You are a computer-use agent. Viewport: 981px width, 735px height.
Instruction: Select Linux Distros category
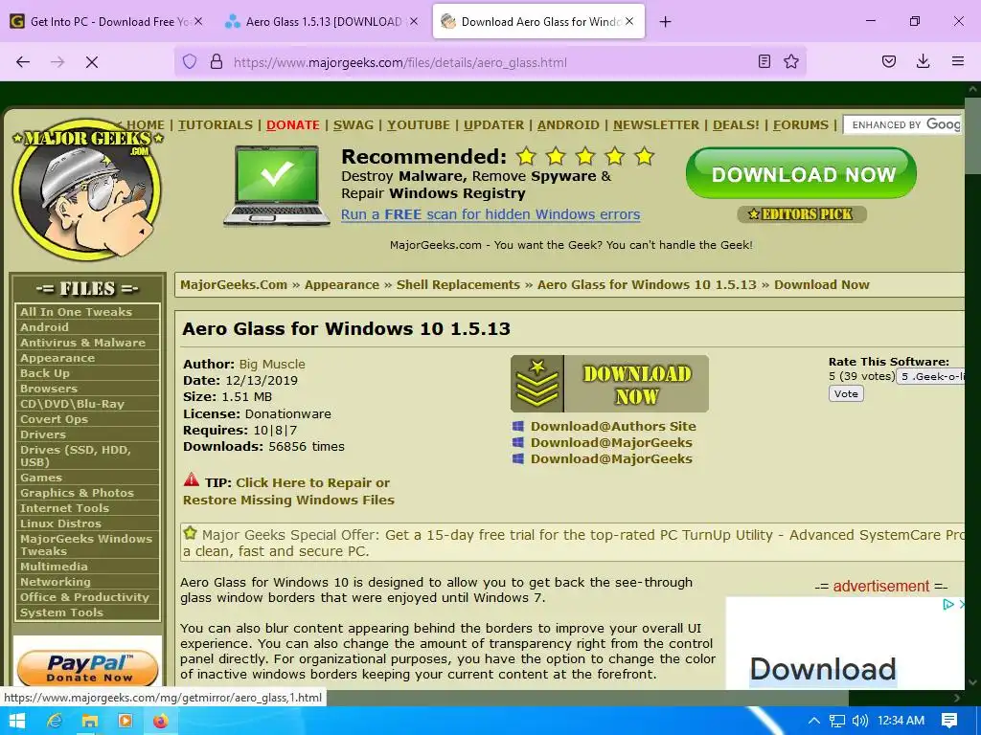tap(87, 523)
